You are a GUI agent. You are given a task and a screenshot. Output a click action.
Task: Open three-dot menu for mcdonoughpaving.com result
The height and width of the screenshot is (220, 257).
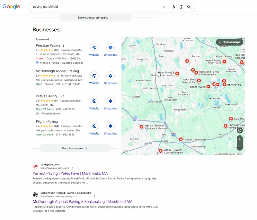(94, 196)
